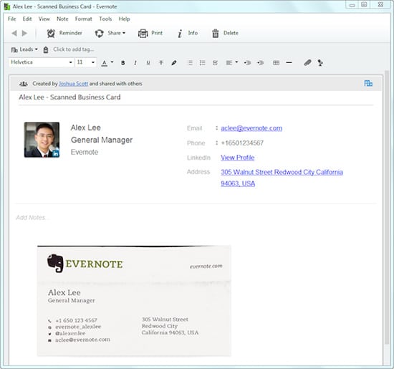Delete the note with trash icon
This screenshot has width=394, height=369.
pos(216,33)
